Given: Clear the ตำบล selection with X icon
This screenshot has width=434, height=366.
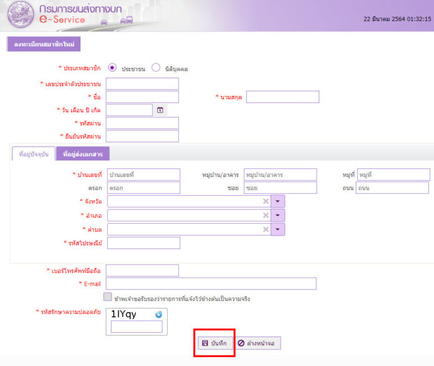Looking at the screenshot, I should click(265, 229).
